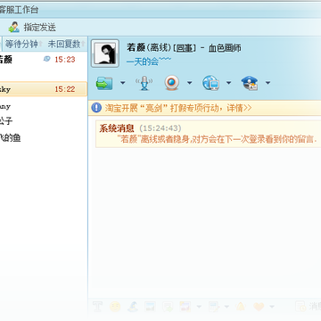Click the police-cap report icon

(250, 83)
